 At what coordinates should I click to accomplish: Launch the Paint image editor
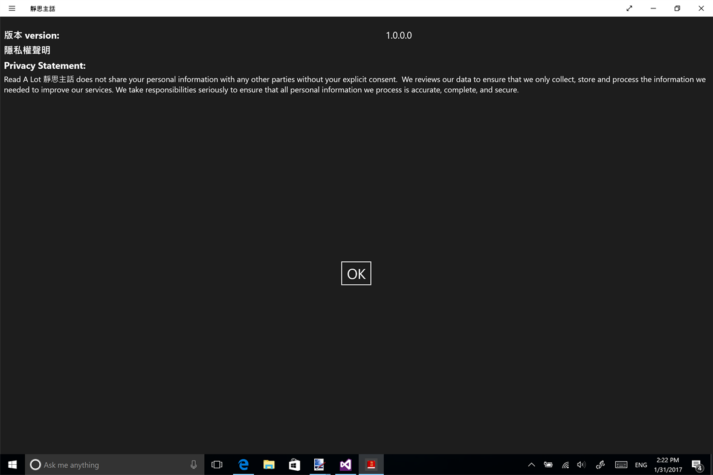tap(320, 465)
